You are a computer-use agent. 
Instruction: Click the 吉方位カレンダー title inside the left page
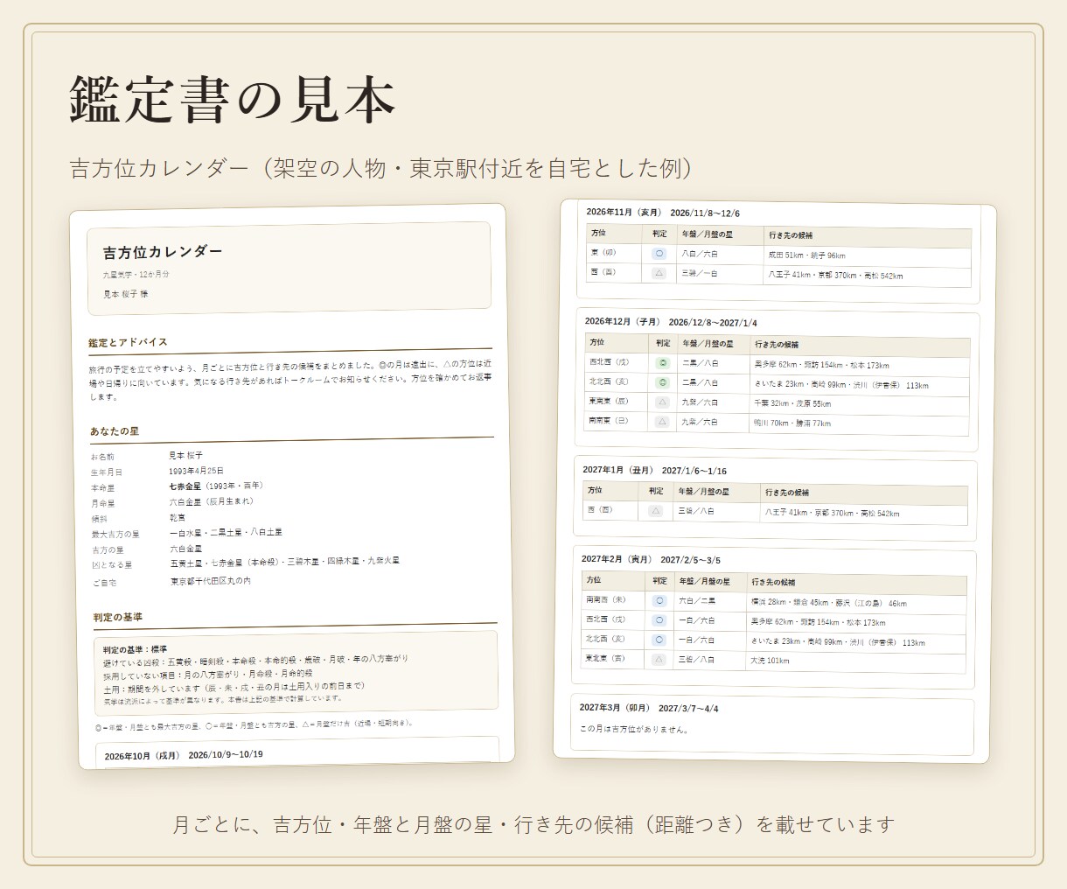[x=163, y=252]
